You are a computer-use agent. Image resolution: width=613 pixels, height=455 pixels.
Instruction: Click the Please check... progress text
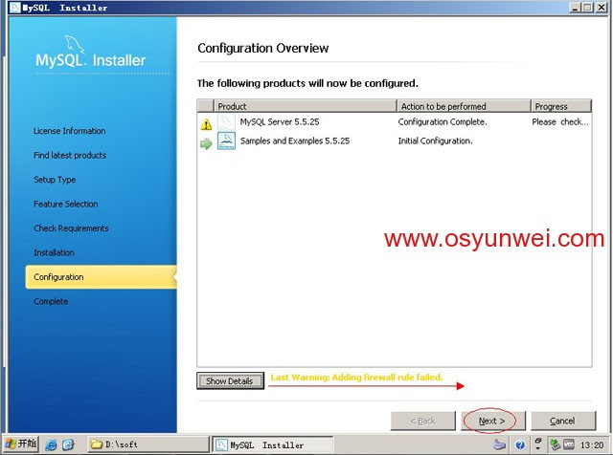point(559,121)
